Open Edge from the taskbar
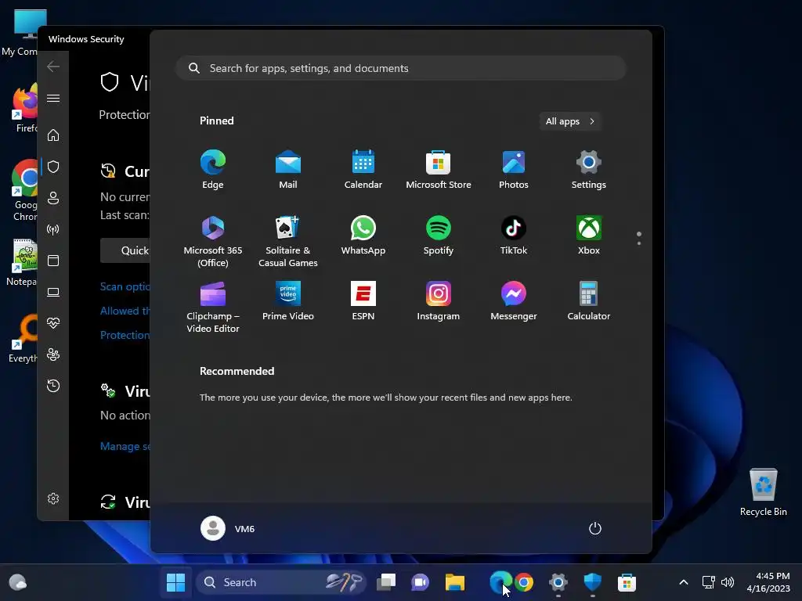This screenshot has width=802, height=601. (499, 582)
